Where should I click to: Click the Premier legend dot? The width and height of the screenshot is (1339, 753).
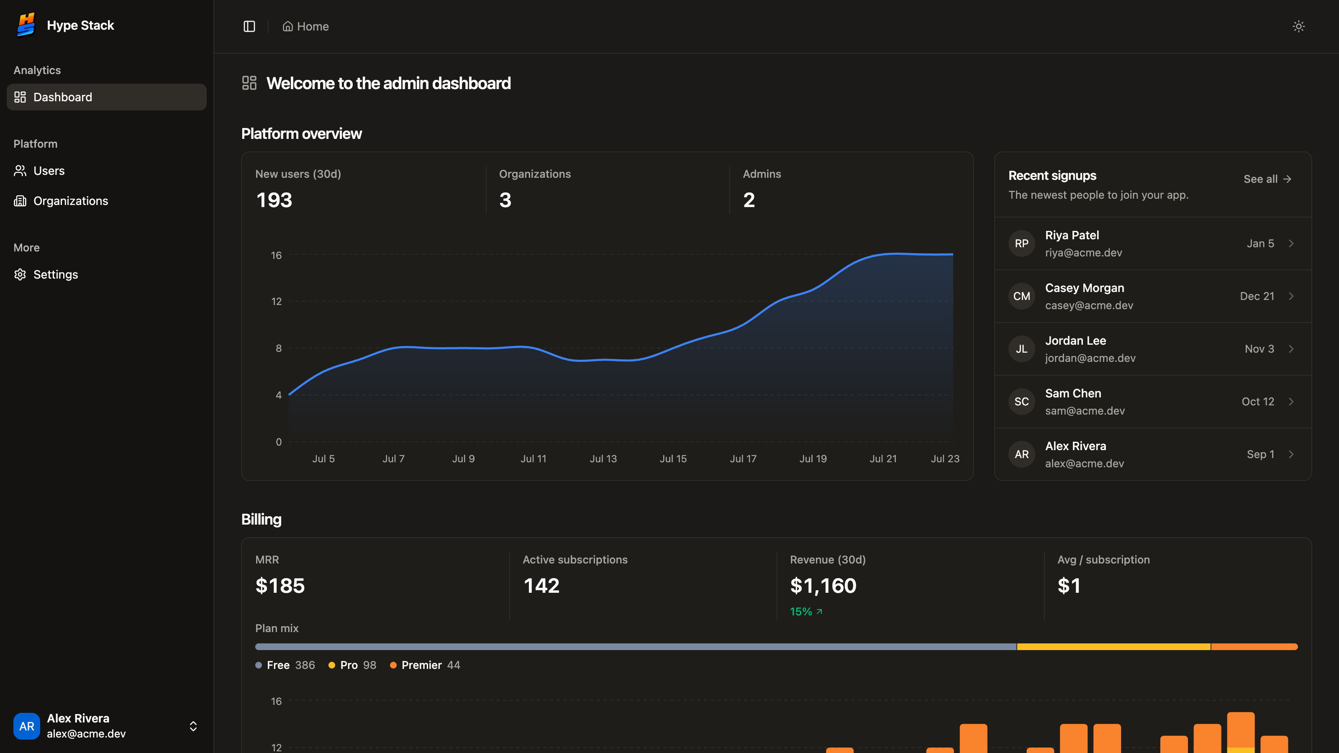393,666
